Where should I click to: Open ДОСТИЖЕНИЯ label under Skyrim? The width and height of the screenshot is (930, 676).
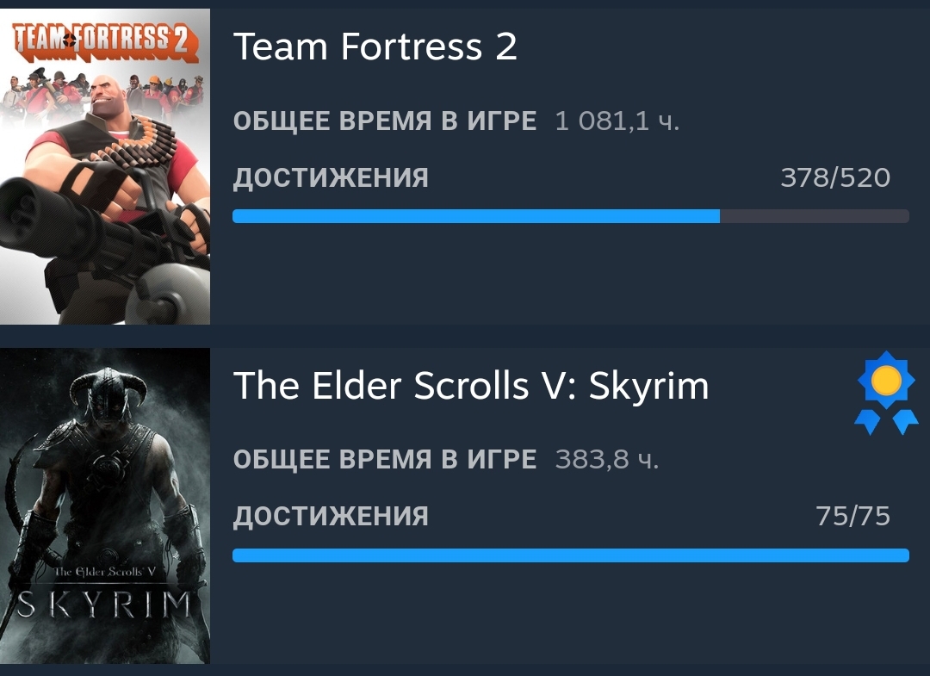click(x=331, y=516)
